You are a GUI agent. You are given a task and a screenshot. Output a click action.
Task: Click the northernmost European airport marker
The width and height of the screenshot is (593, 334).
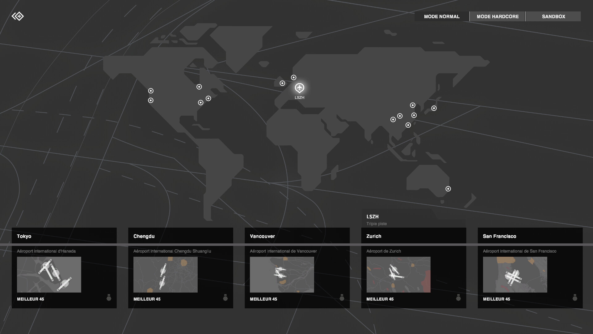tap(294, 78)
